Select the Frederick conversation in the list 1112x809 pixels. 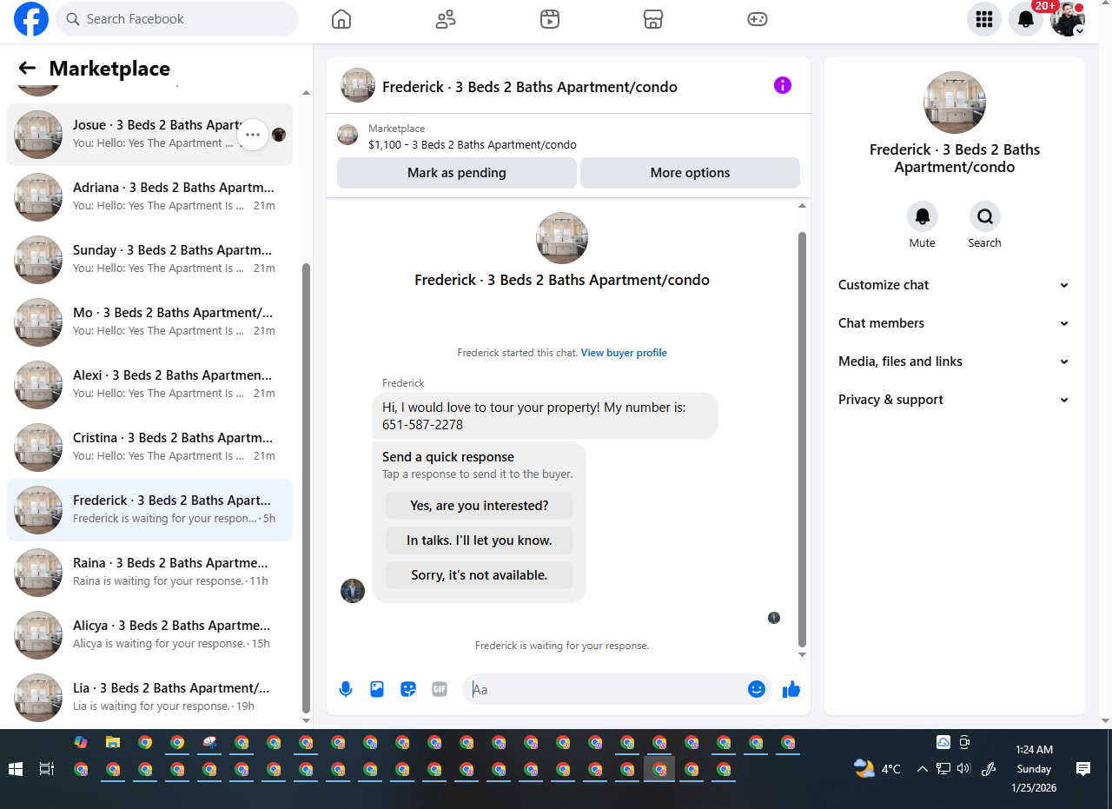tap(149, 510)
